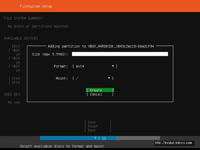Click the 'USED DEV' heading
This screenshot has width=200, height=150.
coord(12,94)
